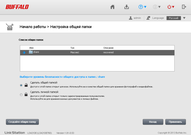Click the Buffalo copyright footer text
This screenshot has height=135, width=191.
(172, 133)
